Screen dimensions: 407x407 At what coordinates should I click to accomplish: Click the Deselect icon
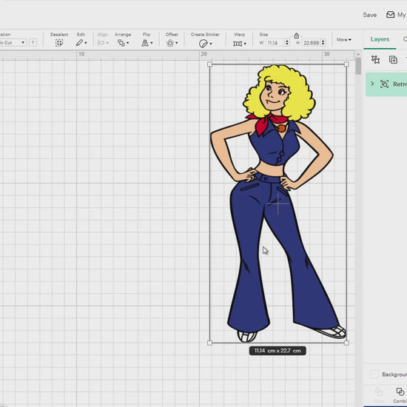tap(59, 43)
